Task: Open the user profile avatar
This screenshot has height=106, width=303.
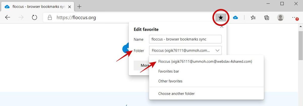Action: [280, 17]
